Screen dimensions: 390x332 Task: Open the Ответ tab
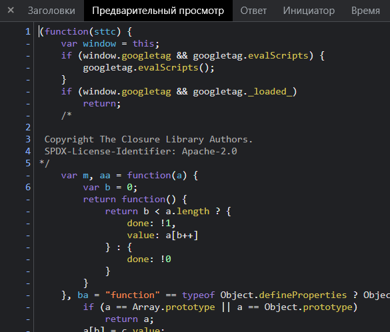(x=253, y=11)
